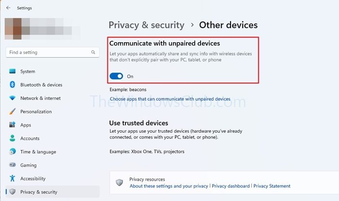Open Choose apps that can communicate link
This screenshot has width=339, height=201.
click(170, 99)
